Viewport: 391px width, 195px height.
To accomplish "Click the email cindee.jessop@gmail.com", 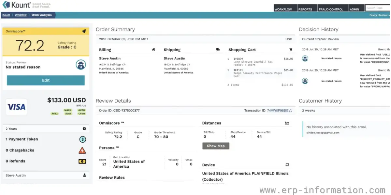I will point(323,133).
